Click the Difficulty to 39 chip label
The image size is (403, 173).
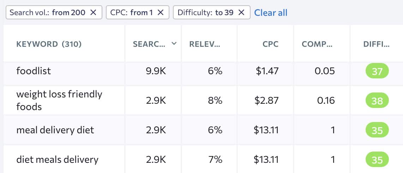coord(205,13)
